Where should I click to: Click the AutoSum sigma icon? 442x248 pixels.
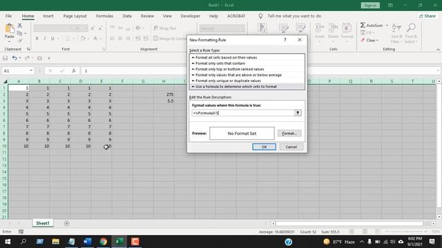[x=363, y=25]
